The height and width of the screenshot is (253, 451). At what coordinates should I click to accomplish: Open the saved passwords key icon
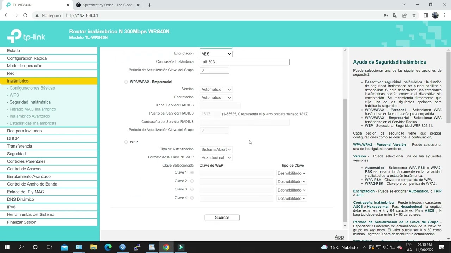386,15
